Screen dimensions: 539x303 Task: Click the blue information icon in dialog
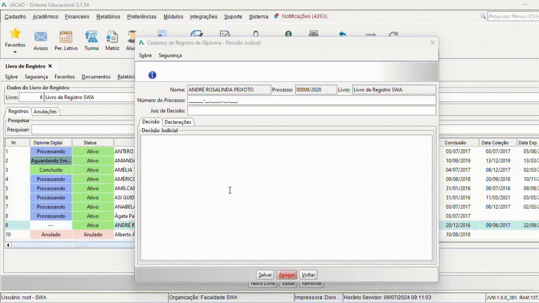(x=152, y=75)
